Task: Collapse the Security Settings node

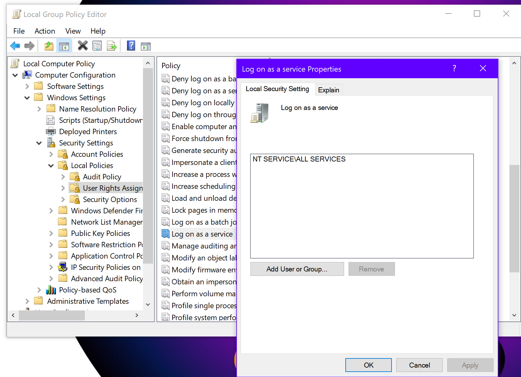Action: [x=39, y=143]
